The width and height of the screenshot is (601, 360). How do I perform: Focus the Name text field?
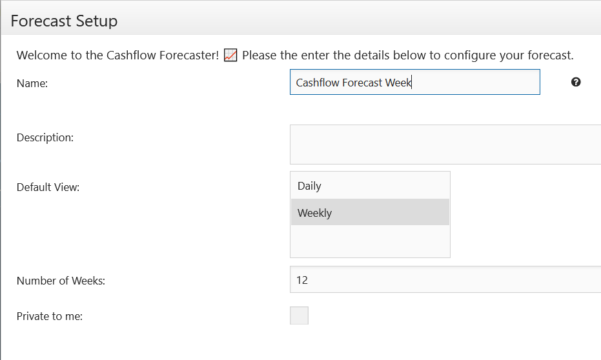click(x=414, y=82)
